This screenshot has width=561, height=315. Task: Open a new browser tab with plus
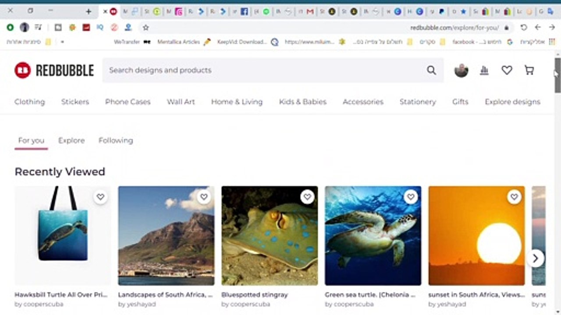pos(89,11)
